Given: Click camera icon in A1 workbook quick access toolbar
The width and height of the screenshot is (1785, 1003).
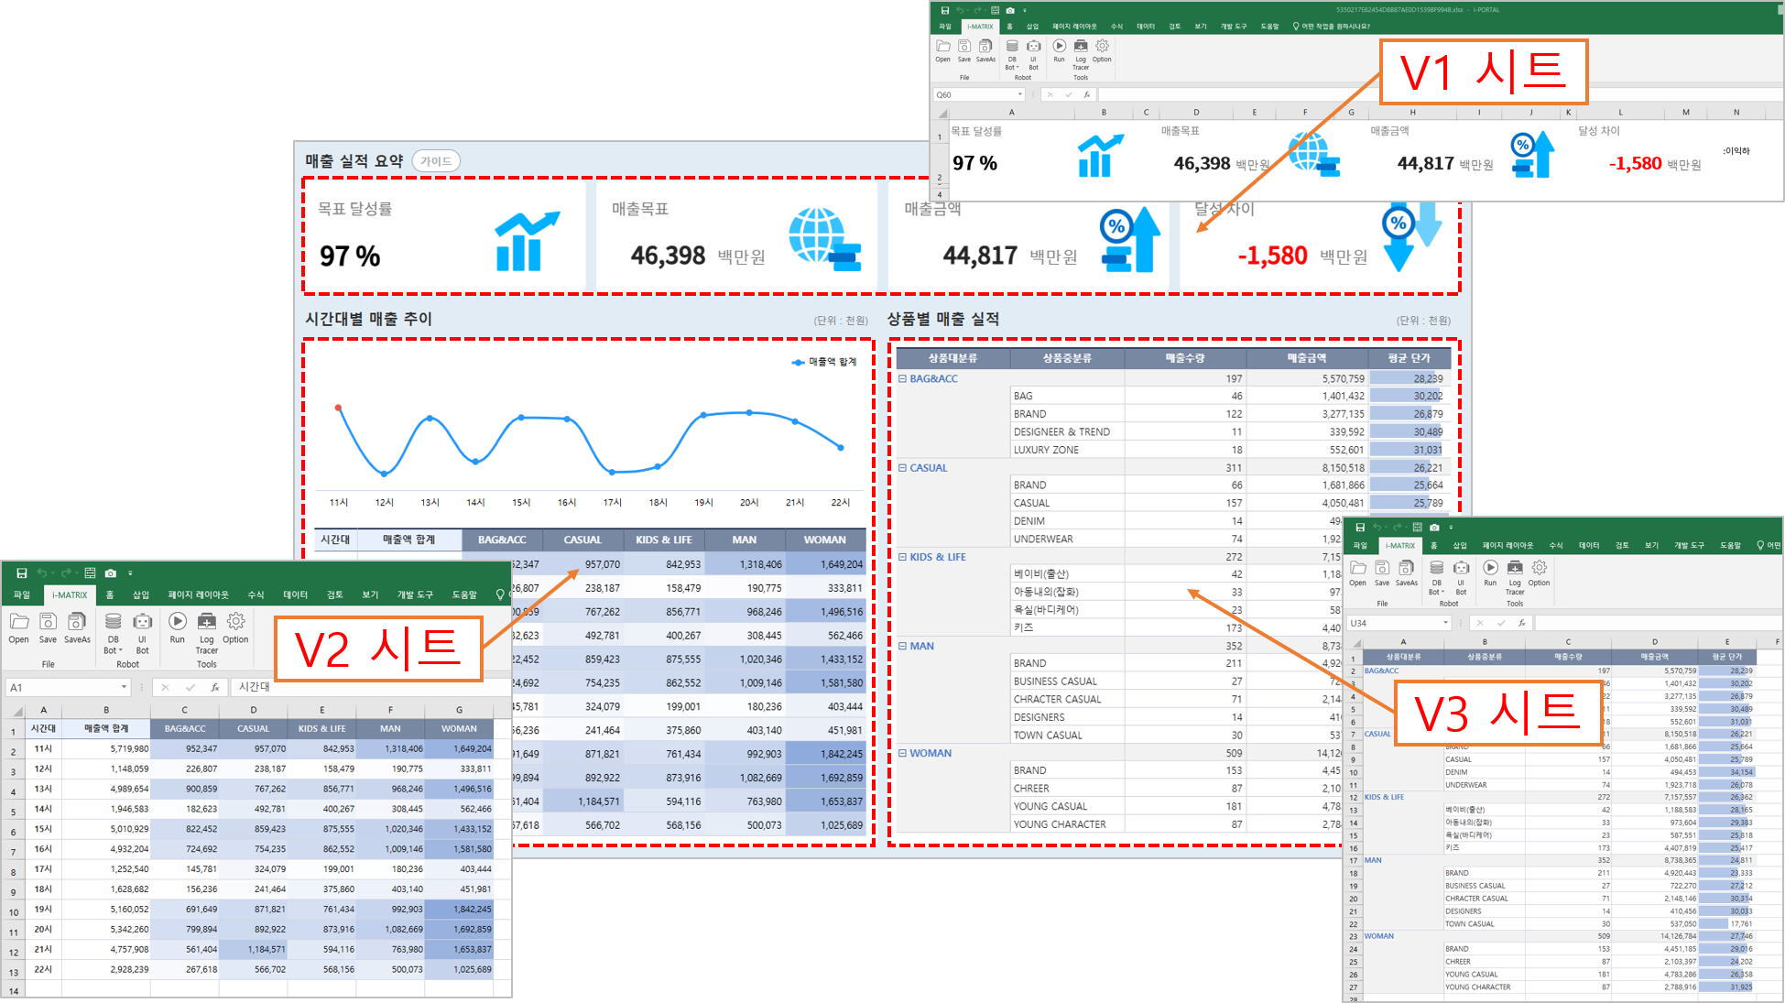Looking at the screenshot, I should coord(111,573).
